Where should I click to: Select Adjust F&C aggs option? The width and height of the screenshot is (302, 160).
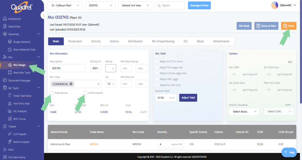pos(157,79)
